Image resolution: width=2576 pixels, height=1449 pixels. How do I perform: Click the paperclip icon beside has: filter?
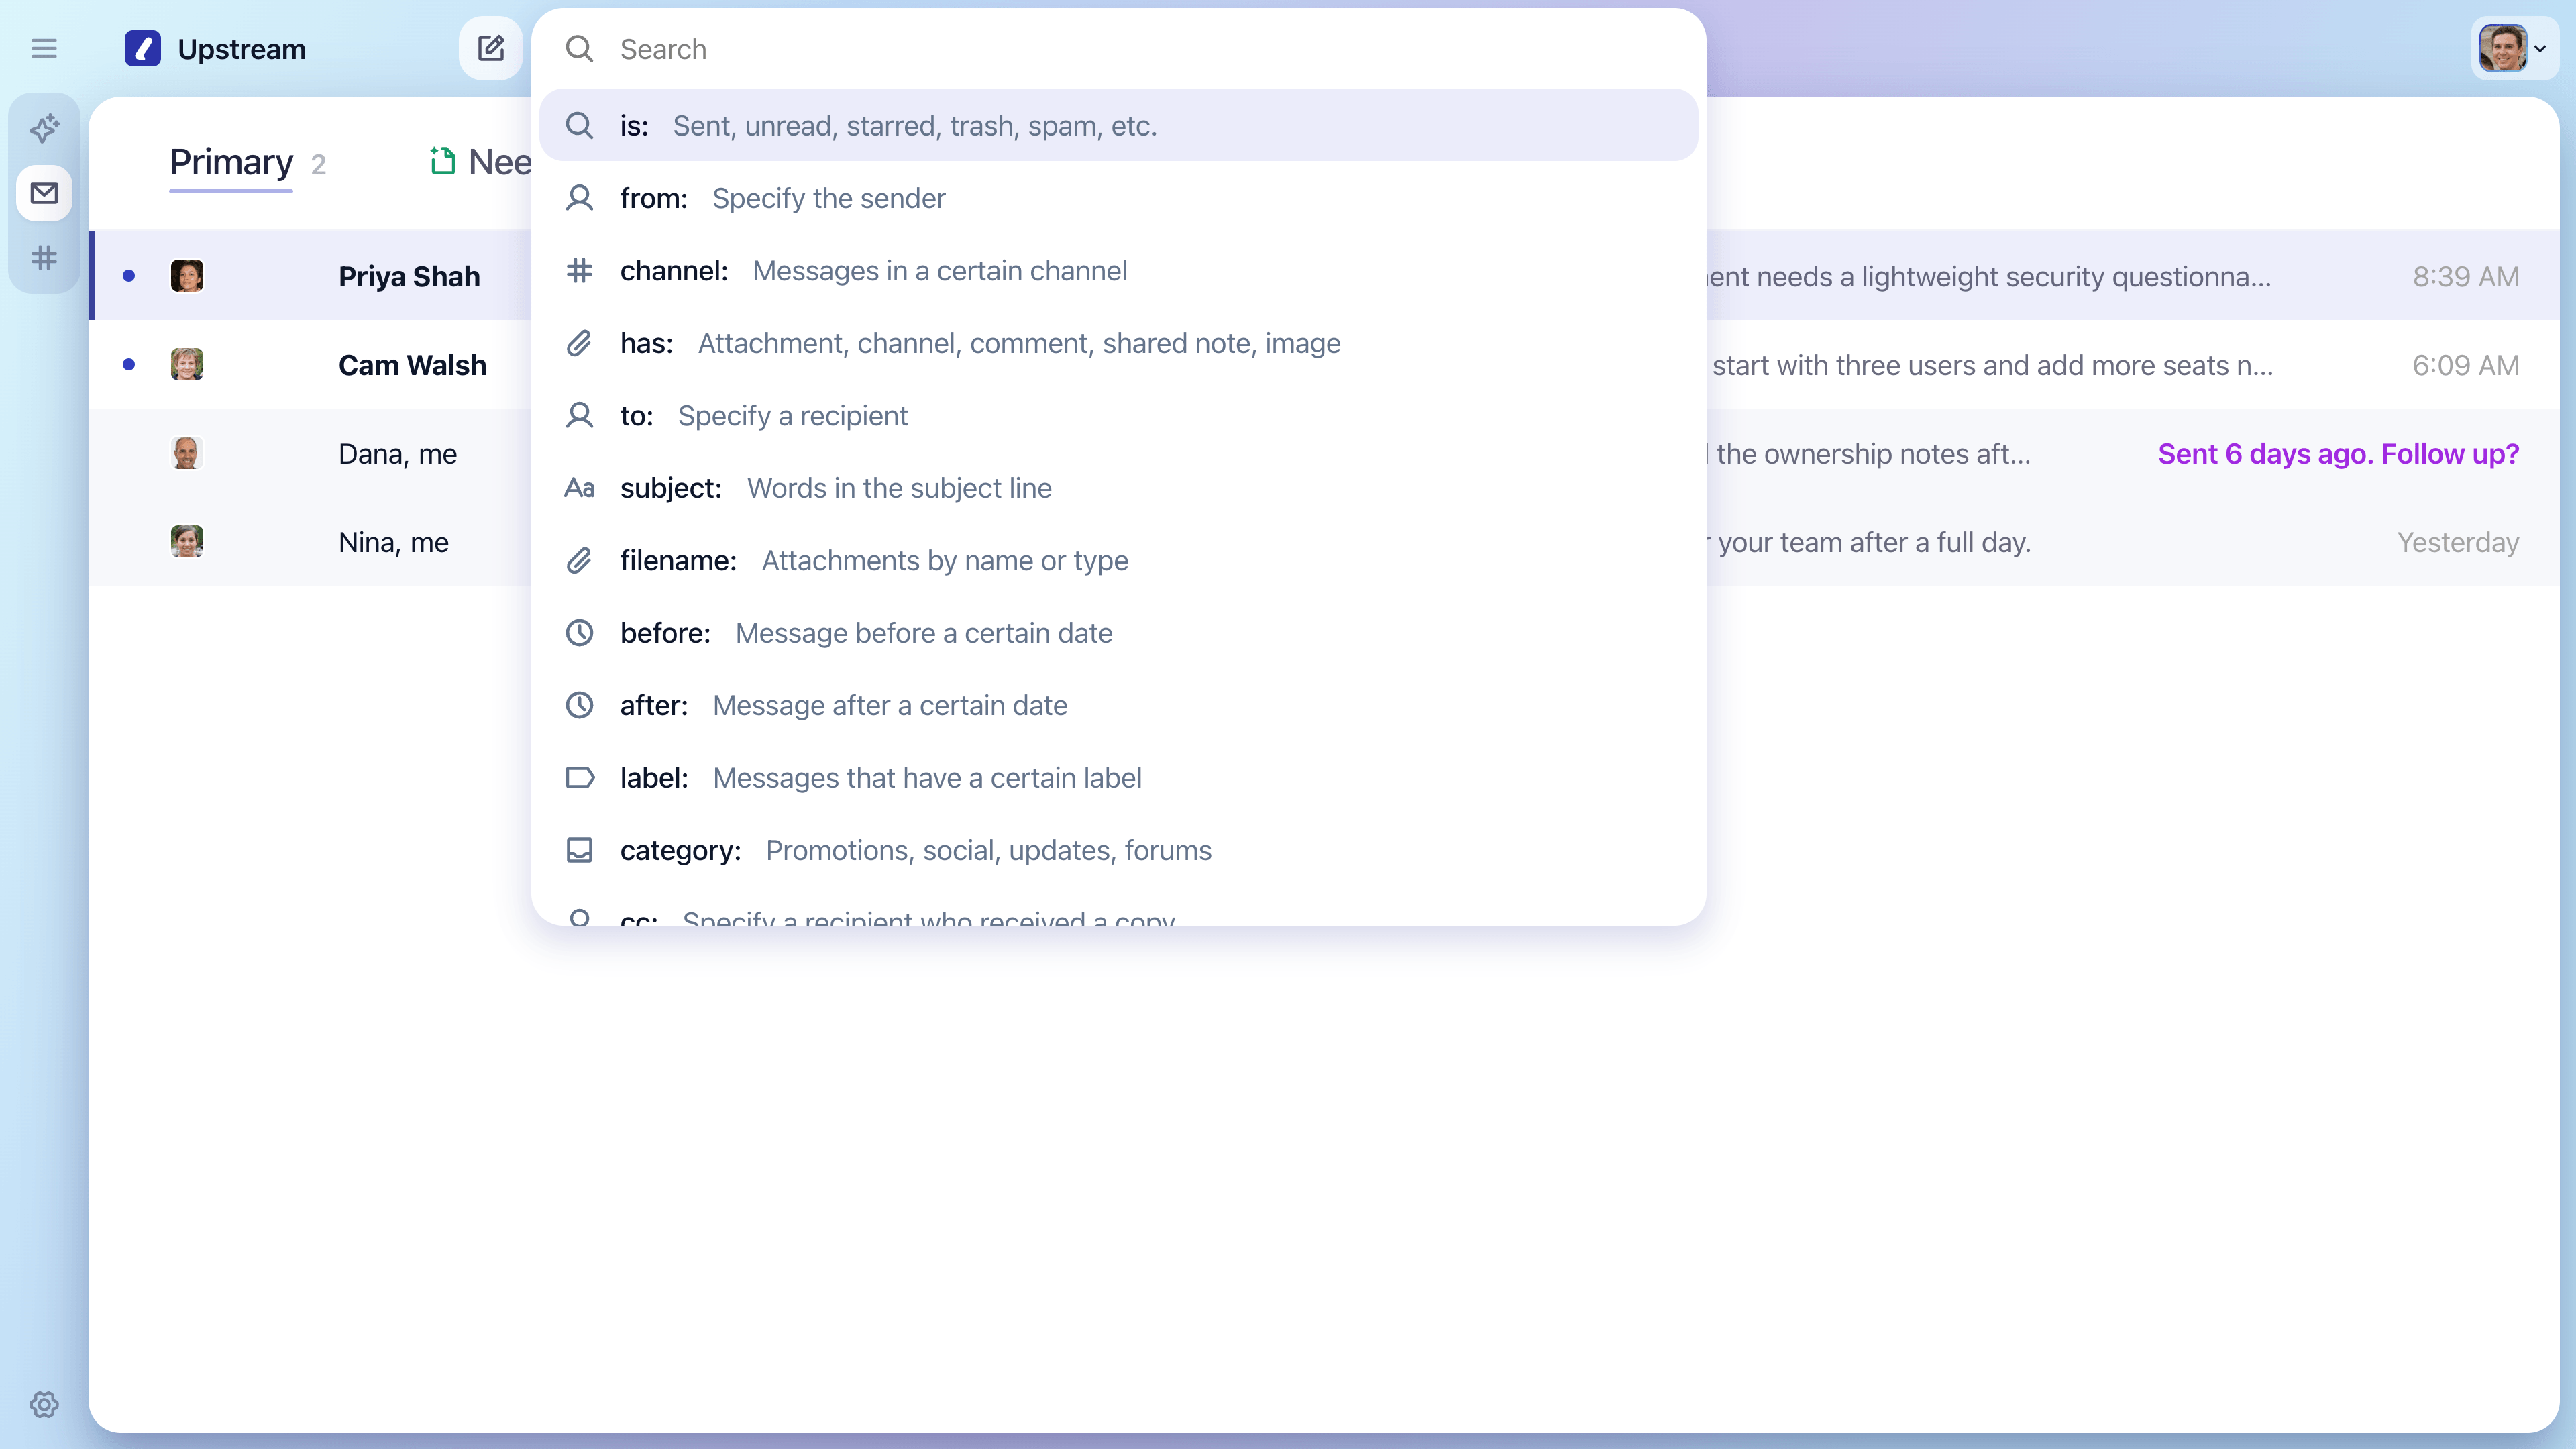(579, 343)
